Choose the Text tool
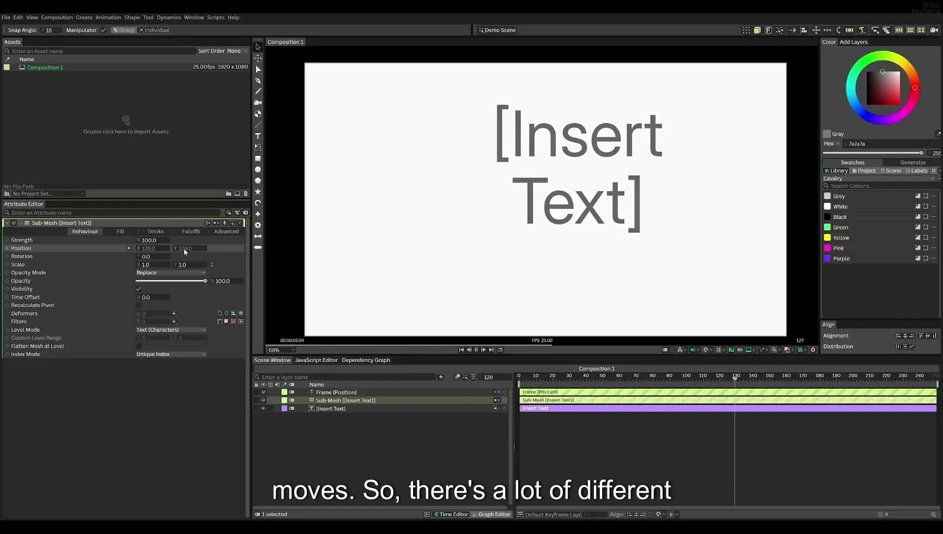Viewport: 943px width, 534px height. click(258, 136)
